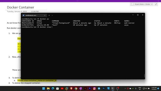This screenshot has height=91, width=161.
Task: Open the green NVIDIA tray icon
Action: (x=133, y=88)
